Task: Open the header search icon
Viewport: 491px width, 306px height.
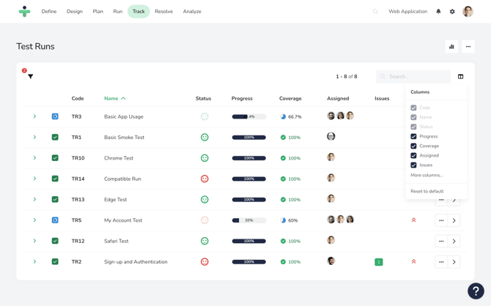Action: coord(375,12)
